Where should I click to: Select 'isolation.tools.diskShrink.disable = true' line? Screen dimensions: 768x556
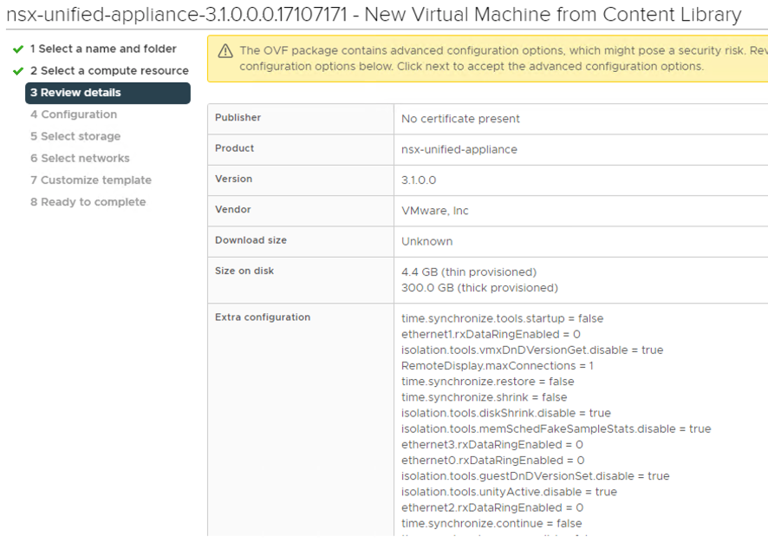coord(506,413)
